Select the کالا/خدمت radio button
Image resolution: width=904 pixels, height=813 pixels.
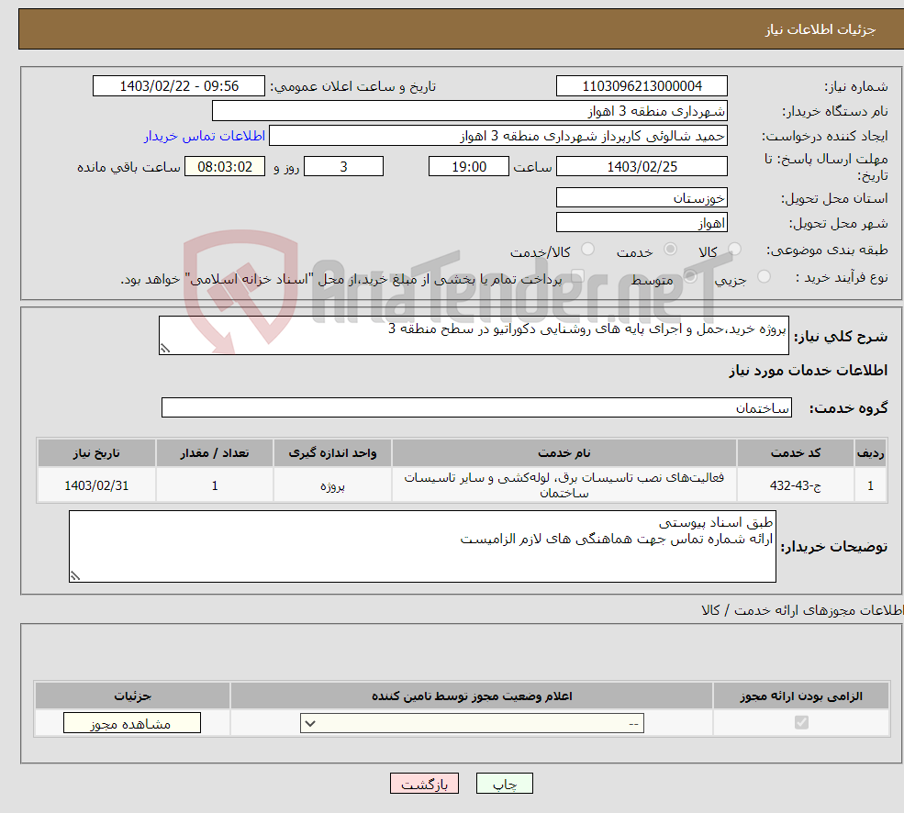coord(587,249)
